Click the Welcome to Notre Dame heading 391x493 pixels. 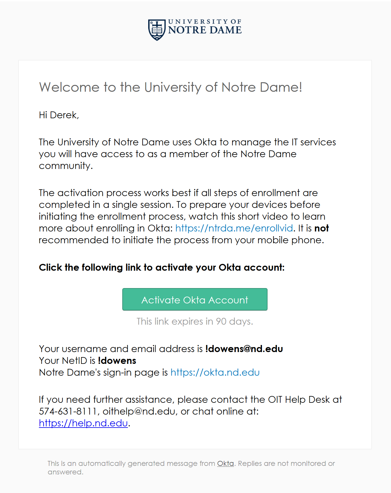tap(171, 87)
